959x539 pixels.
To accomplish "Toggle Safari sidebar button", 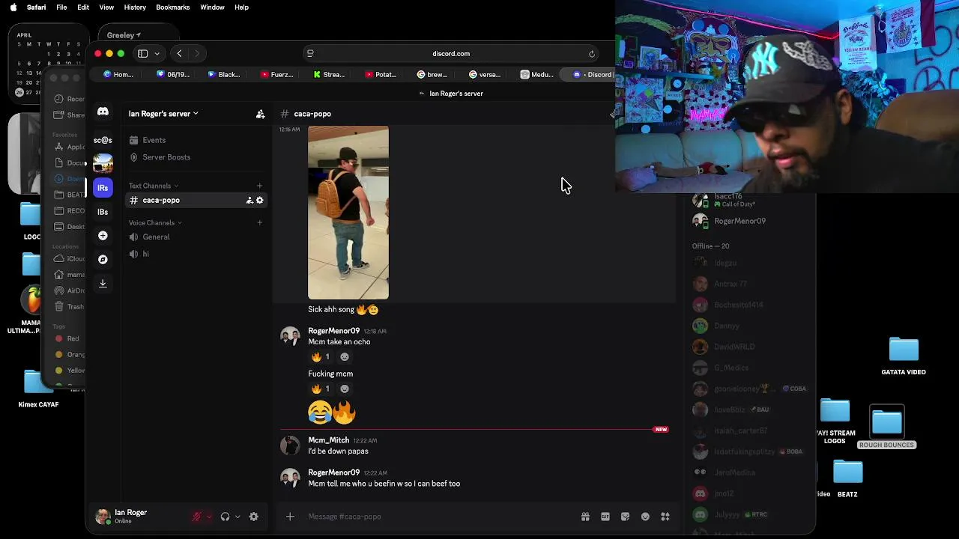I will pyautogui.click(x=142, y=53).
